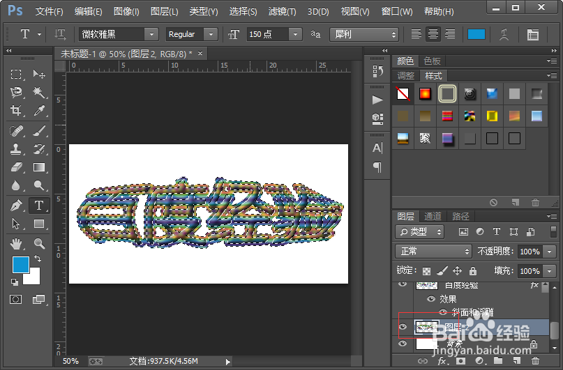This screenshot has width=563, height=370.
Task: Select the Path Selection tool
Action: point(16,224)
